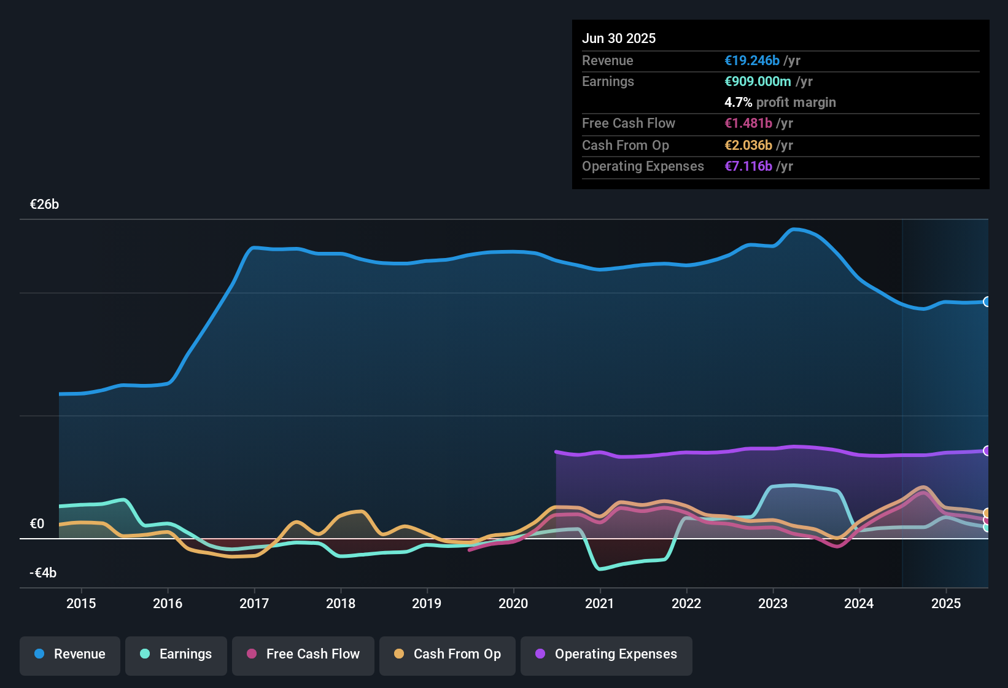Screen dimensions: 1008x688
Task: Click the 2023 x-axis year label
Action: pos(773,604)
